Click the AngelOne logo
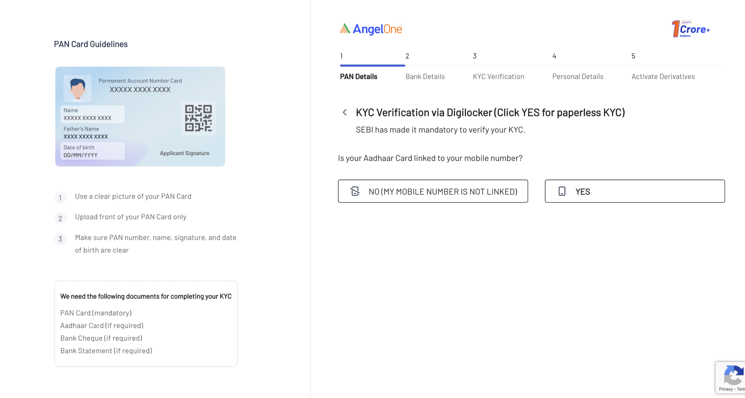 371,29
